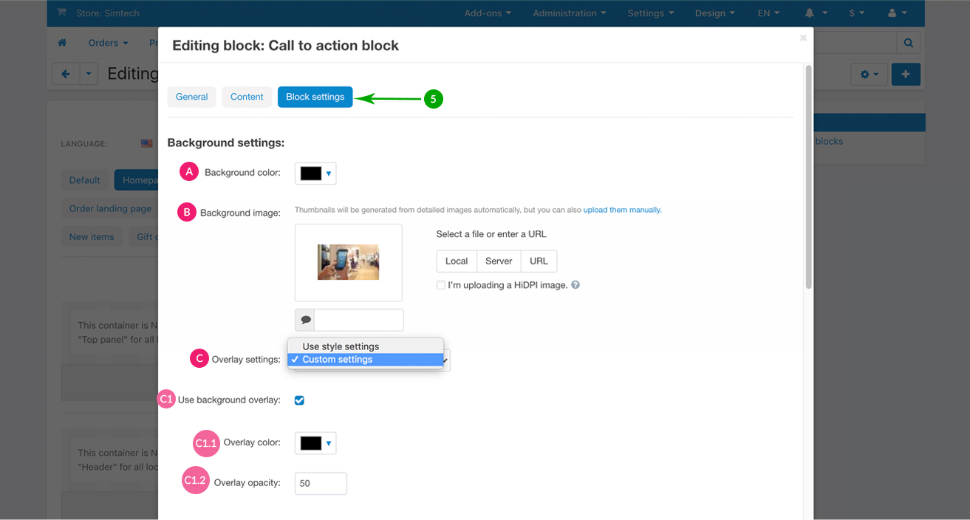Expand the Add-ons menu
This screenshot has height=520, width=970.
[x=488, y=13]
